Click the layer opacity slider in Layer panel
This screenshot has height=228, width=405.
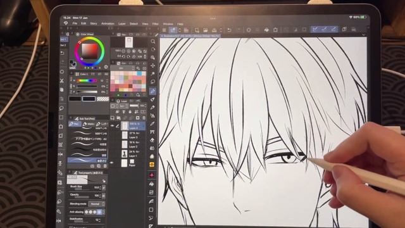coord(134,106)
